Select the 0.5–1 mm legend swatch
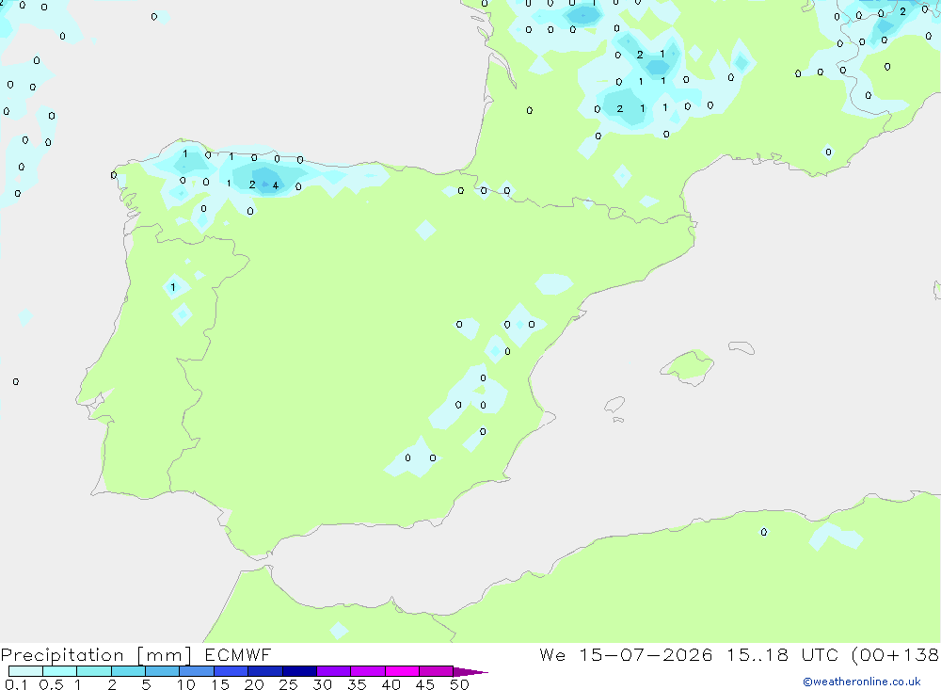The height and width of the screenshot is (690, 941). tap(60, 671)
